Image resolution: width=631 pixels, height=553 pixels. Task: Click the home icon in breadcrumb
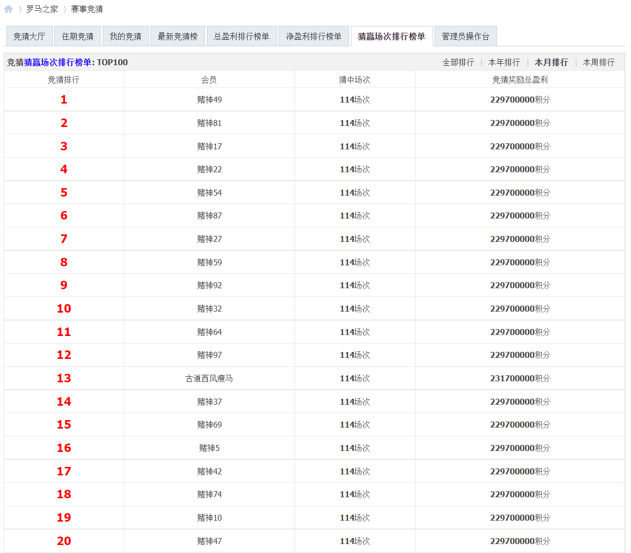coord(8,9)
